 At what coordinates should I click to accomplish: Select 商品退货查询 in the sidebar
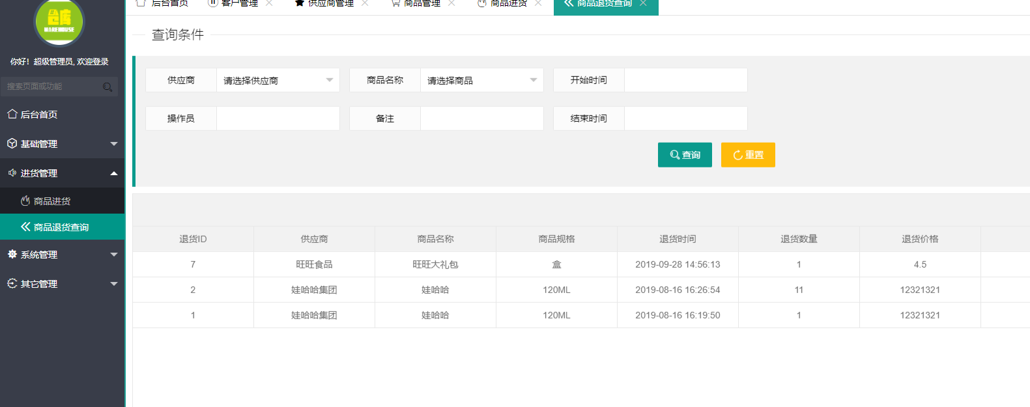point(62,227)
